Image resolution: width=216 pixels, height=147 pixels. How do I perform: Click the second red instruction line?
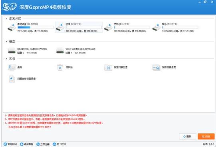45,119
